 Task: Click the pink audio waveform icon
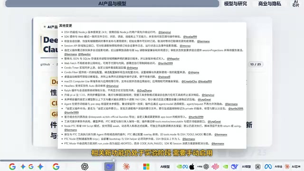(x=215, y=166)
